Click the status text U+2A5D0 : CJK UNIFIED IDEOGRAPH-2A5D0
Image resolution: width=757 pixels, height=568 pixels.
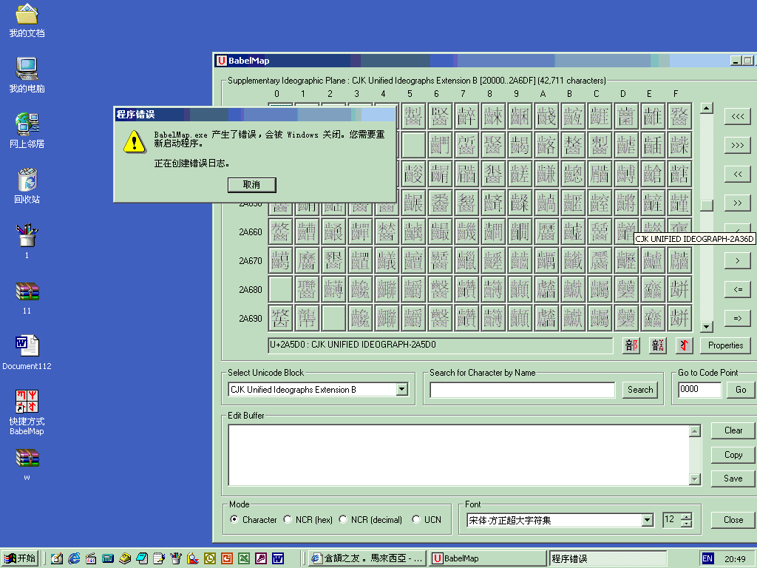click(x=353, y=345)
